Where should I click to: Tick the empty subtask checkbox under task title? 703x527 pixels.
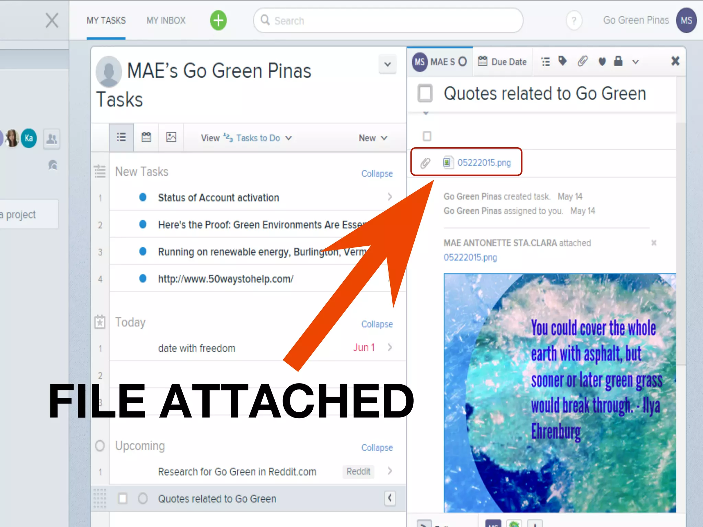click(x=427, y=136)
